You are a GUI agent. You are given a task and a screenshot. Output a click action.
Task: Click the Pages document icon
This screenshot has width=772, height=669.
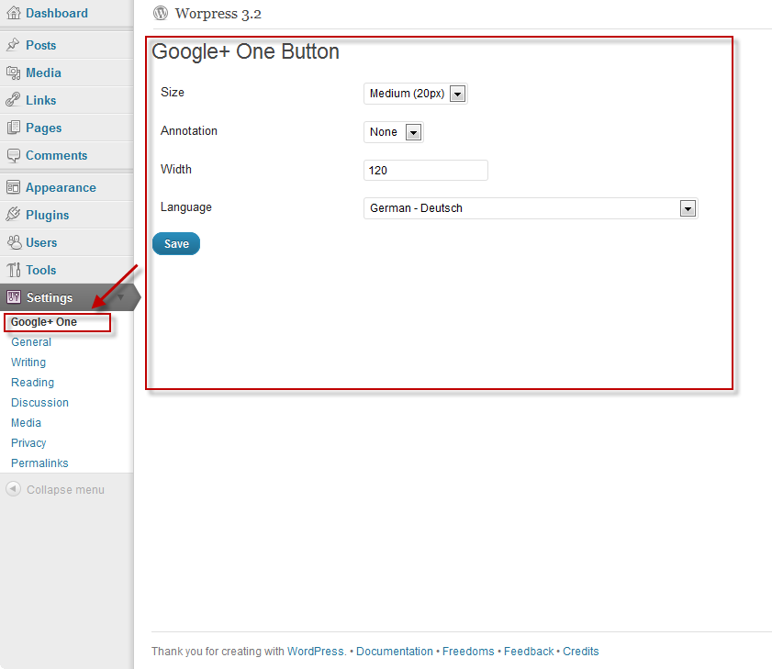click(13, 128)
